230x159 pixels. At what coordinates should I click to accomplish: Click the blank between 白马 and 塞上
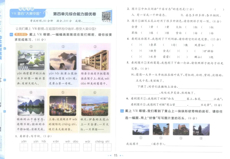point(180,99)
